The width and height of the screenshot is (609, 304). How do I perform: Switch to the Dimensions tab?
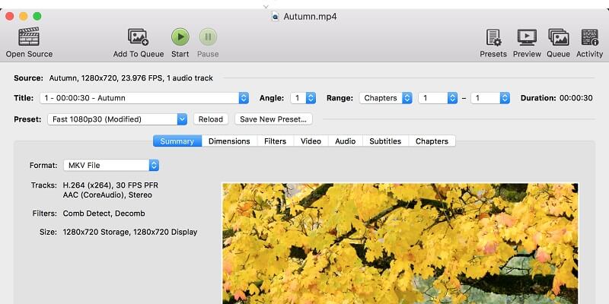[229, 141]
